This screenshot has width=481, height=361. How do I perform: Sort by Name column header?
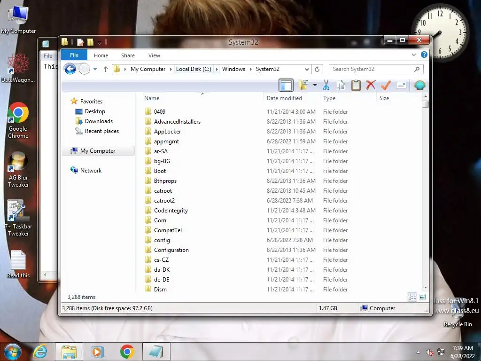point(202,98)
